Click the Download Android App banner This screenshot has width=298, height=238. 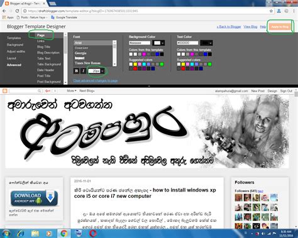pos(34,198)
